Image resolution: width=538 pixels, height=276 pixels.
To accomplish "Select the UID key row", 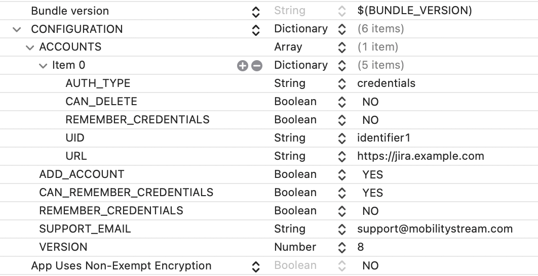I will (75, 138).
